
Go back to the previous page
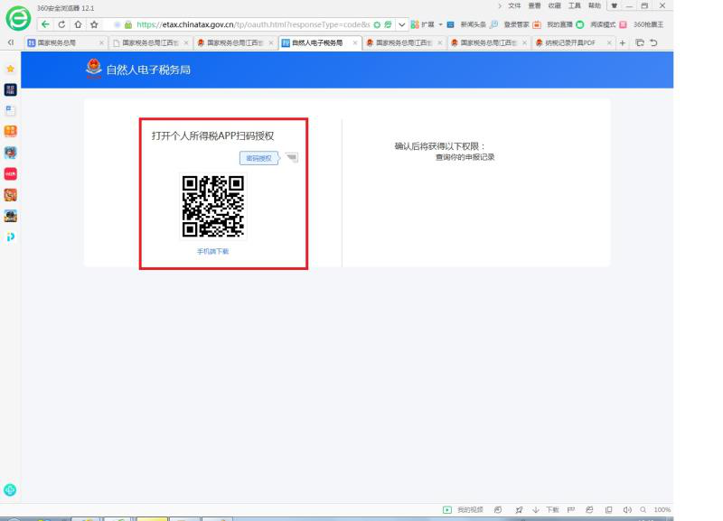[45, 24]
